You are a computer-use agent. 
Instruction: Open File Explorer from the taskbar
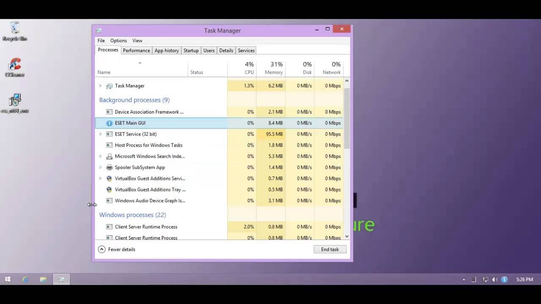[x=43, y=279]
